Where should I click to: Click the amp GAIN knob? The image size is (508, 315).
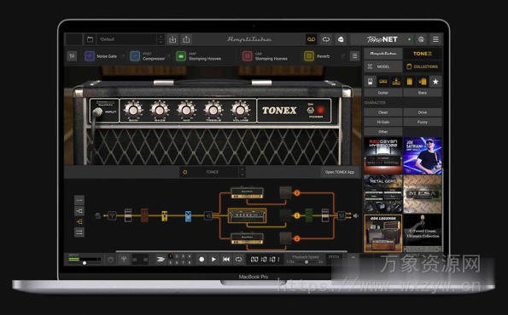coord(133,110)
